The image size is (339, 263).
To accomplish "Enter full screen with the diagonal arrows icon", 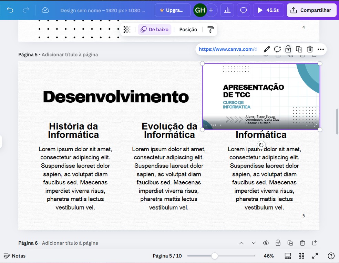I will (x=315, y=256).
